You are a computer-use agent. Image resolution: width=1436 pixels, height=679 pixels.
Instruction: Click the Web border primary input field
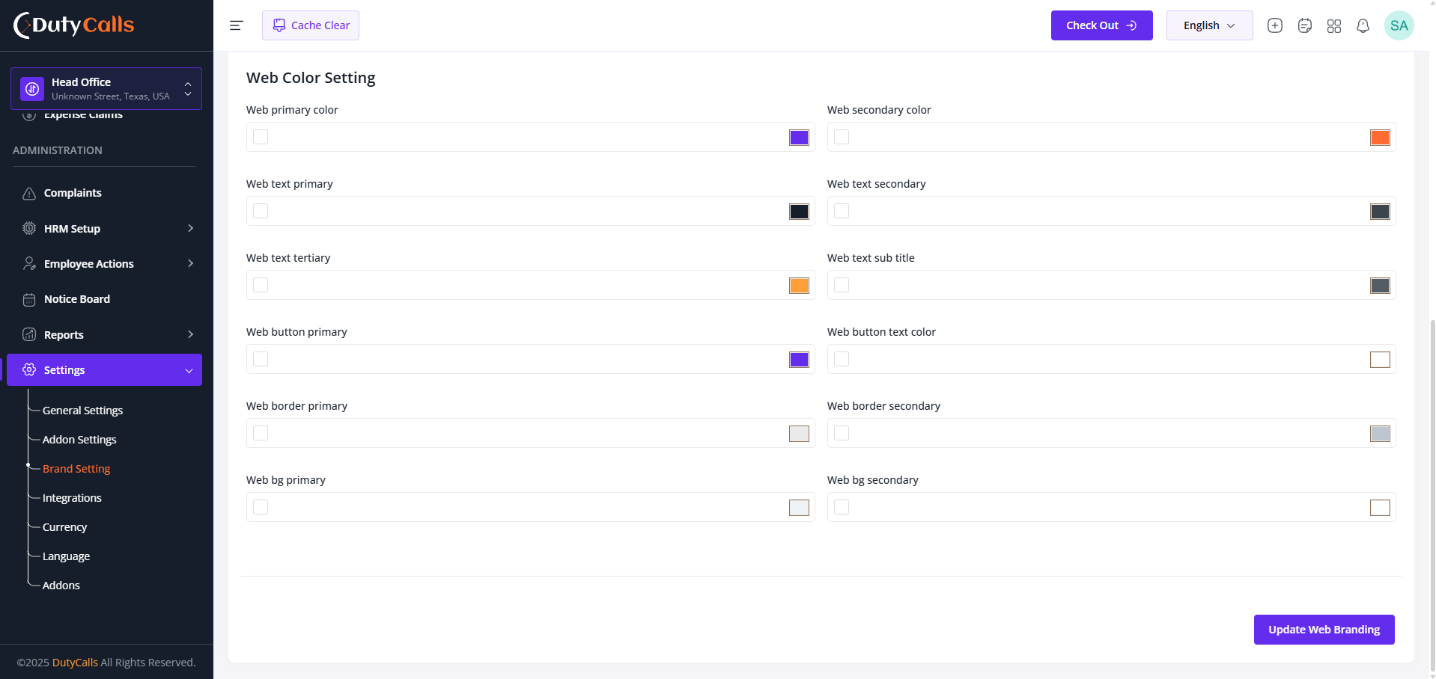coord(530,433)
